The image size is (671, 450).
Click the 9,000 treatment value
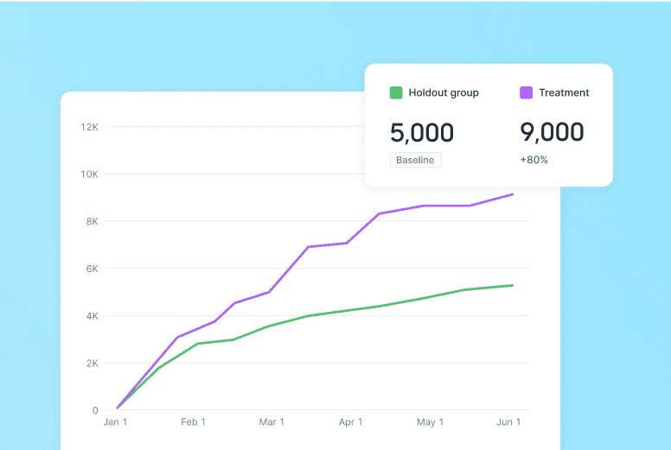(552, 132)
